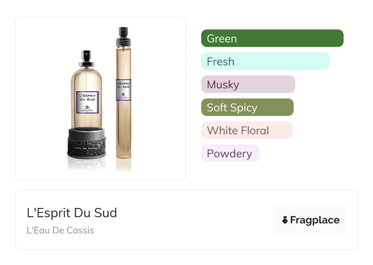Click the tall bottle's black spray cap
The width and height of the screenshot is (373, 265).
[x=123, y=36]
